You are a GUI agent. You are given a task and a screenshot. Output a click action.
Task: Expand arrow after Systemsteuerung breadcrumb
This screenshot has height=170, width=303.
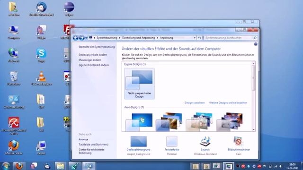[x=120, y=38]
